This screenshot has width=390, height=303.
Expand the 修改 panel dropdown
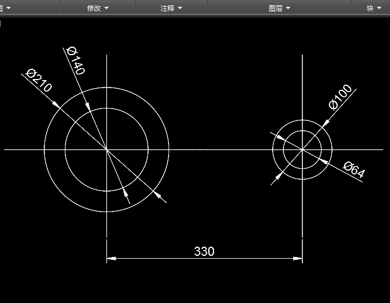pyautogui.click(x=106, y=8)
